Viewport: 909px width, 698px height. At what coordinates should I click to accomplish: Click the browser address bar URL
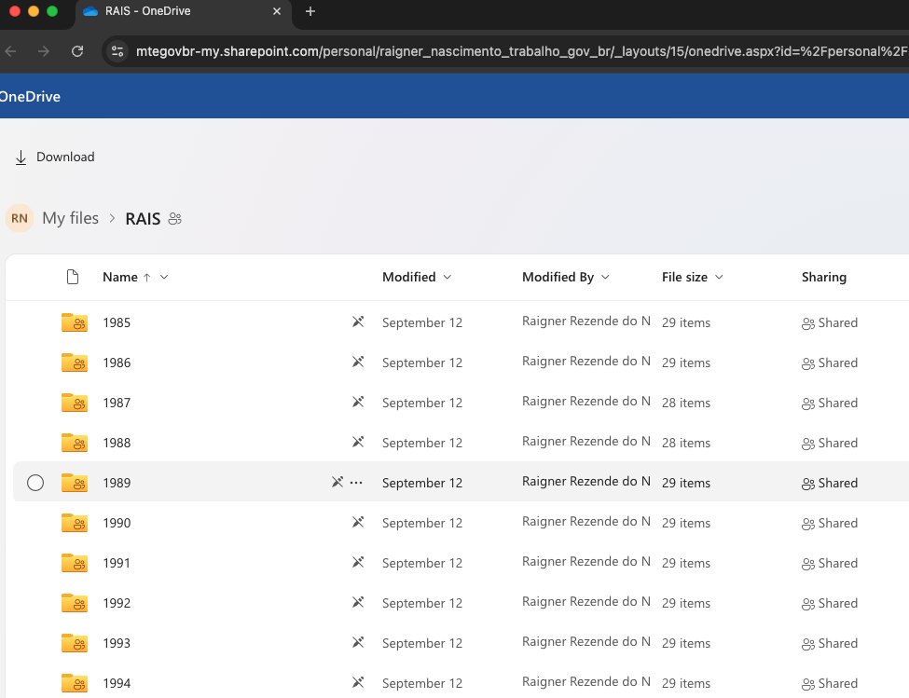click(x=520, y=51)
